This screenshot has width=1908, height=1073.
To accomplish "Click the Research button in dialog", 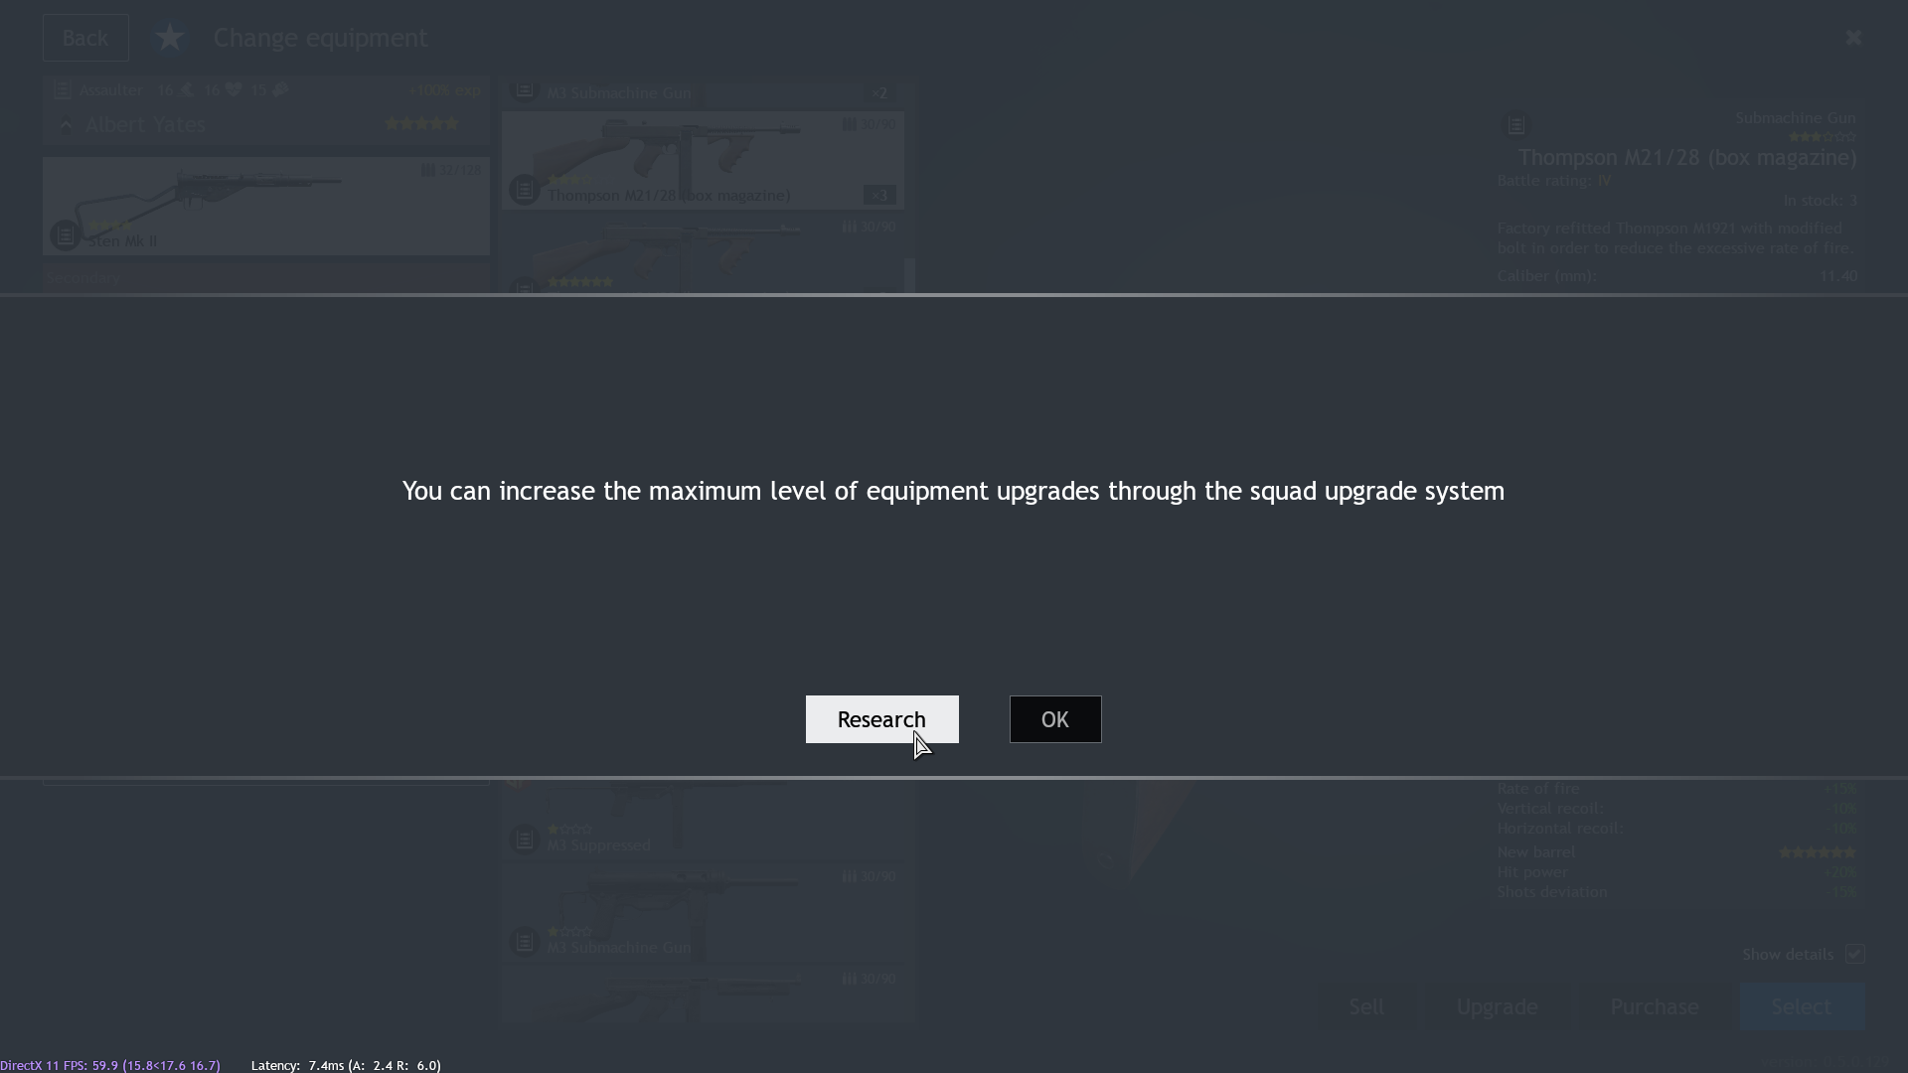I will click(881, 719).
